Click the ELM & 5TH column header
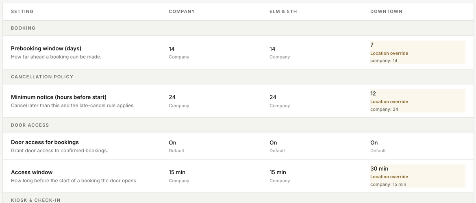476x203 pixels. coord(283,11)
